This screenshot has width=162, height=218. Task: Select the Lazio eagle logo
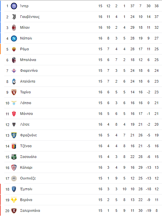click(x=14, y=103)
